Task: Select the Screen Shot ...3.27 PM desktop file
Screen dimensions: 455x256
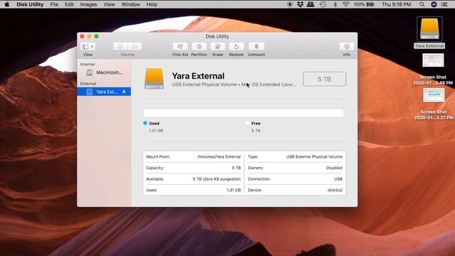Action: click(x=434, y=104)
